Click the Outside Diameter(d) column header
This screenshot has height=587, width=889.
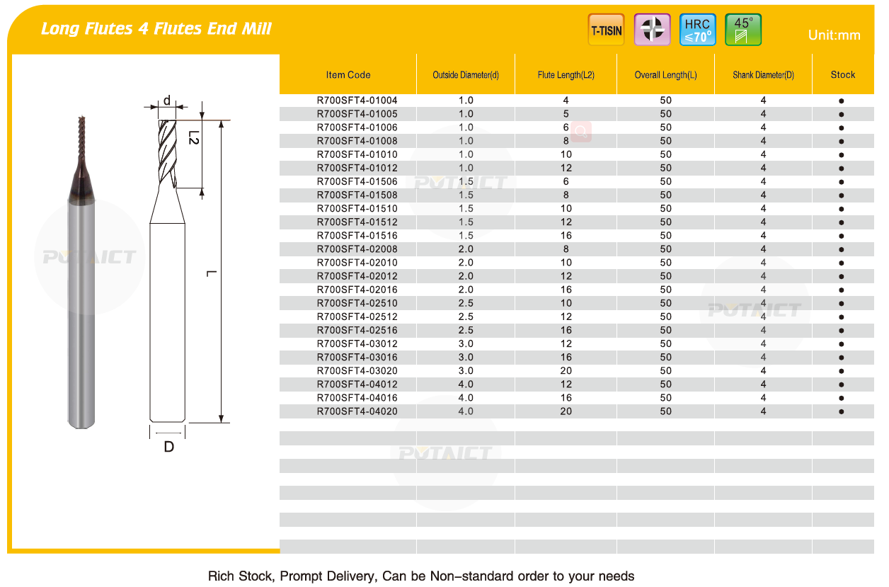tap(466, 75)
